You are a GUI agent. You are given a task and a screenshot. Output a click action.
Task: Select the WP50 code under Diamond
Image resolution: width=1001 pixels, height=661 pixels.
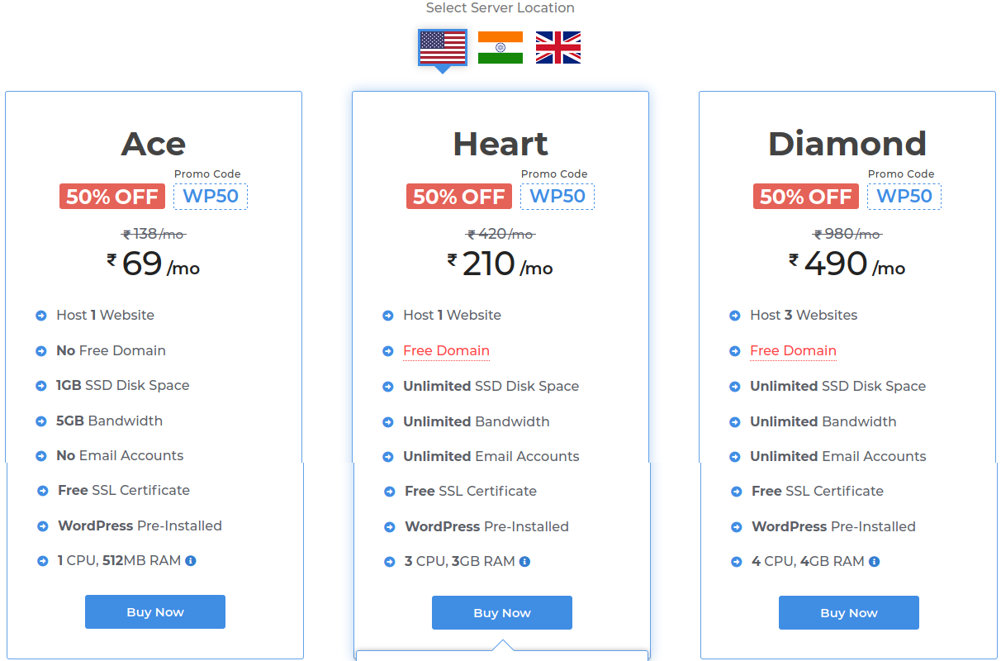(904, 197)
